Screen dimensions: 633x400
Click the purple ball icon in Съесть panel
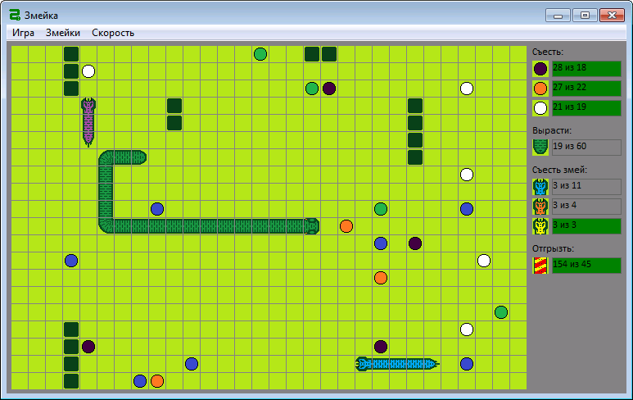click(540, 69)
